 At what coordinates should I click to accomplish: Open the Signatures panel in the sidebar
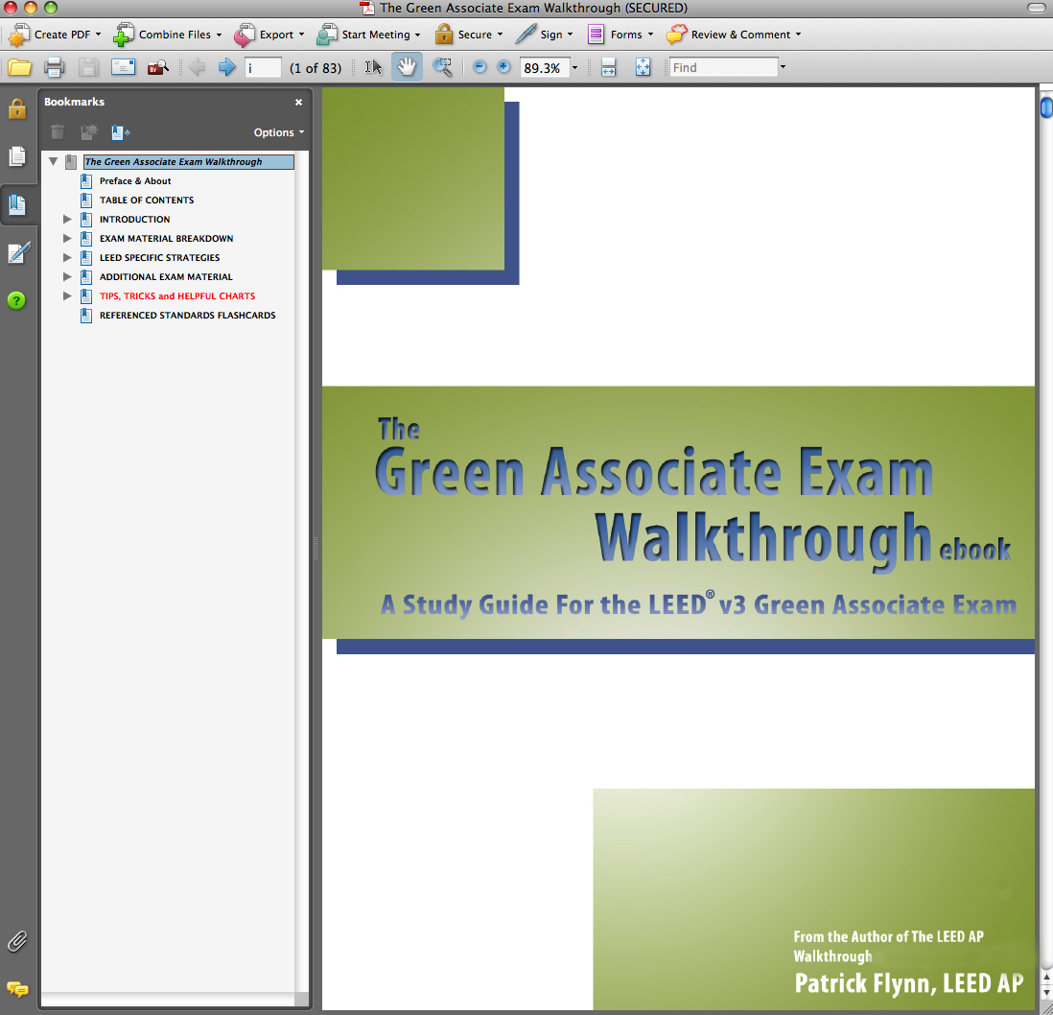[x=18, y=253]
